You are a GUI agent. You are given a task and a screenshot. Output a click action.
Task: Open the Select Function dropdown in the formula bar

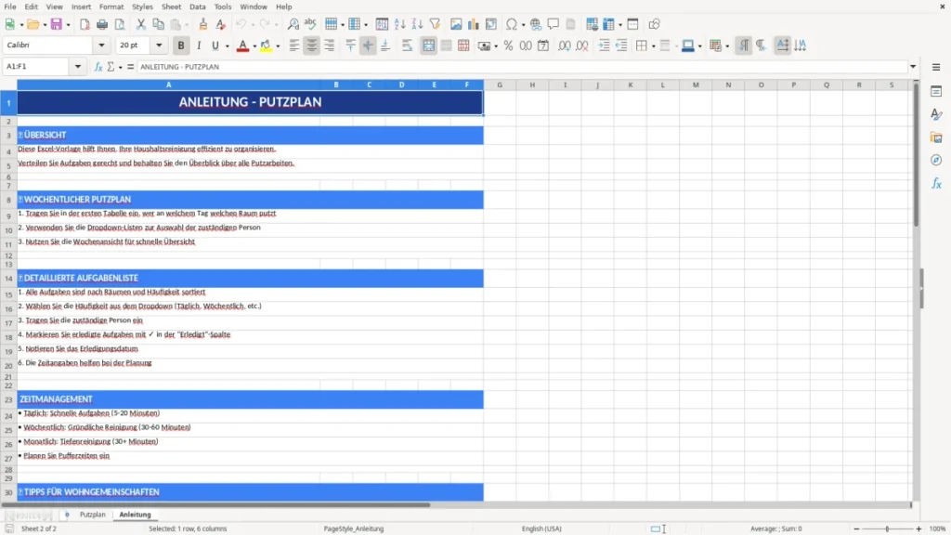tap(120, 67)
